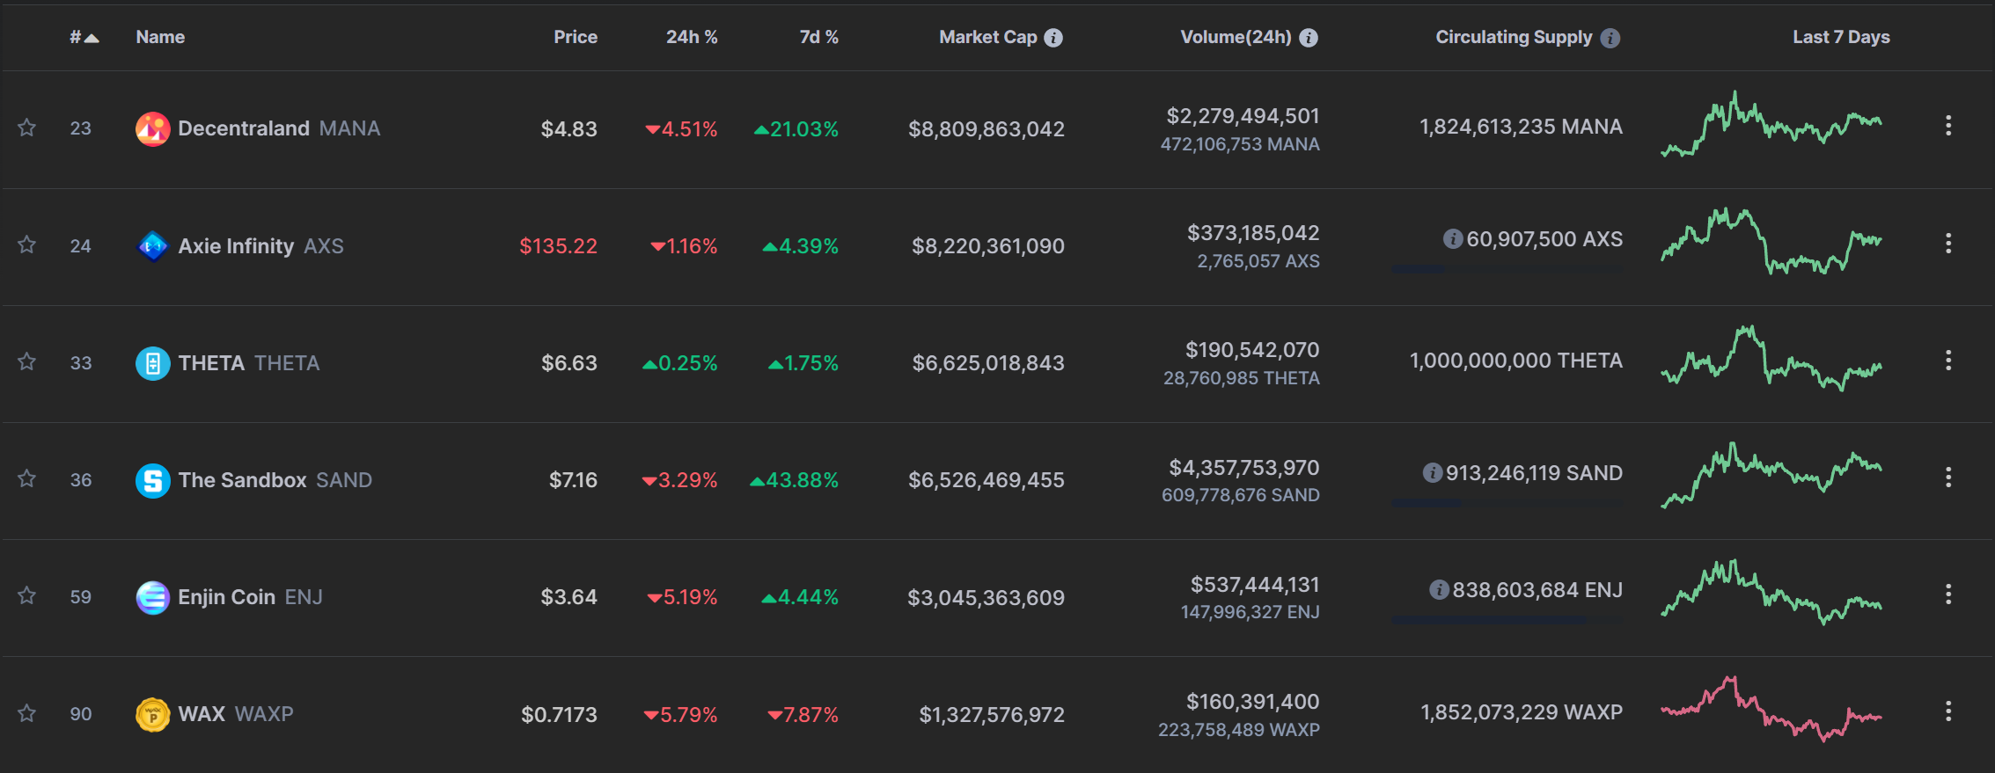Open three-dot menu for The Sandbox row

tap(1948, 477)
